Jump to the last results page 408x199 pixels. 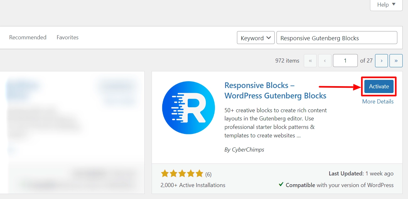tap(396, 61)
